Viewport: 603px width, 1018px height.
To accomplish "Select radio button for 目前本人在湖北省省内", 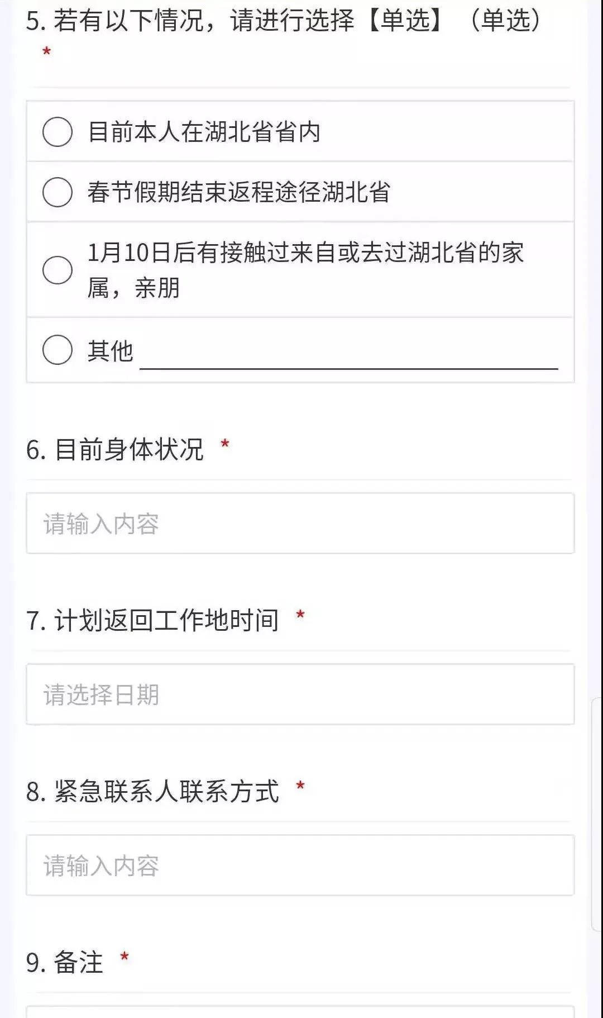I will [58, 132].
